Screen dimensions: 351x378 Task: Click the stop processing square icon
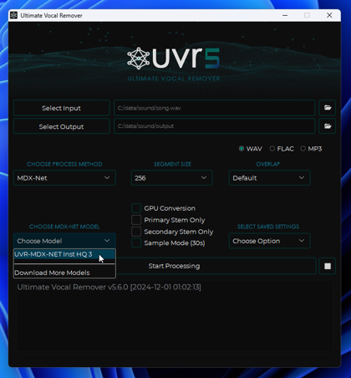click(328, 266)
